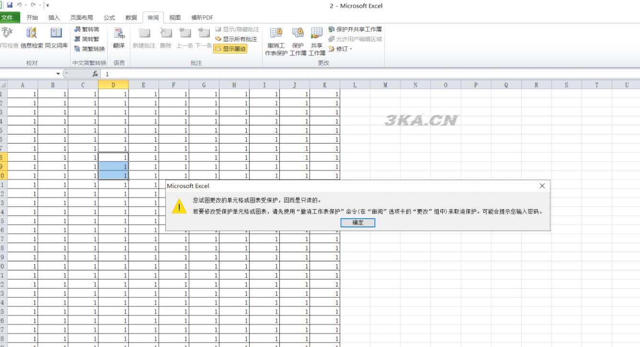
Task: Switch to the 公式 ribbon tab
Action: pyautogui.click(x=109, y=18)
